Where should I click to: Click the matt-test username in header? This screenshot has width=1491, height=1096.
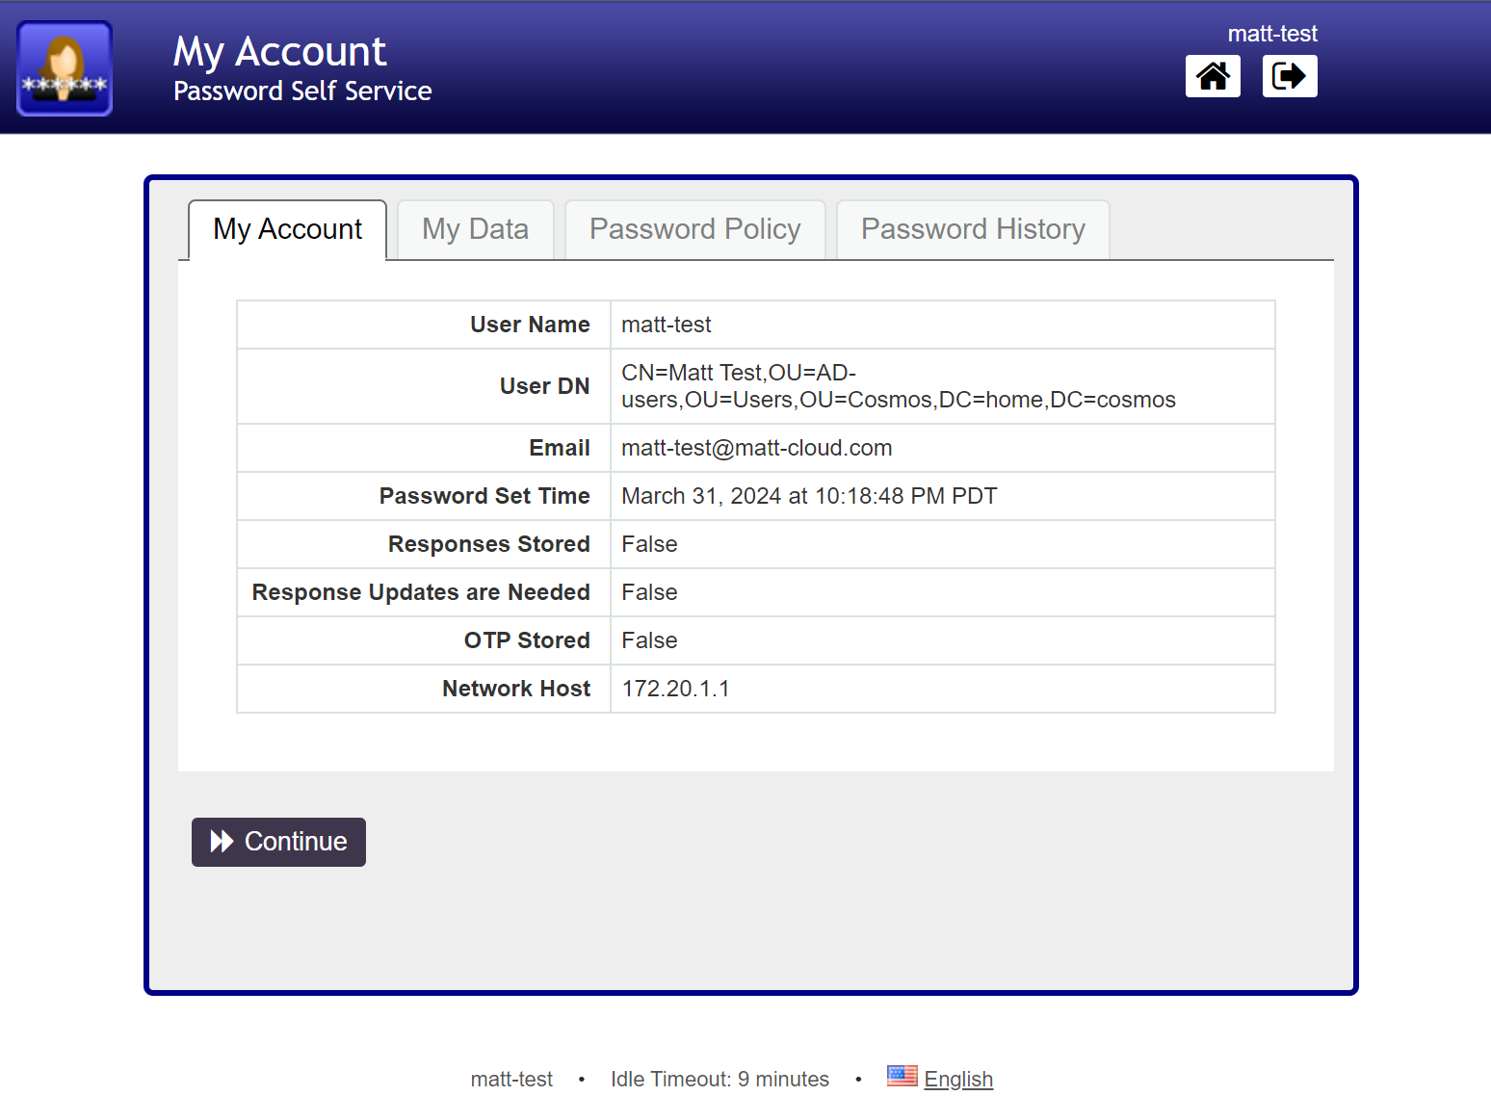pos(1271,34)
